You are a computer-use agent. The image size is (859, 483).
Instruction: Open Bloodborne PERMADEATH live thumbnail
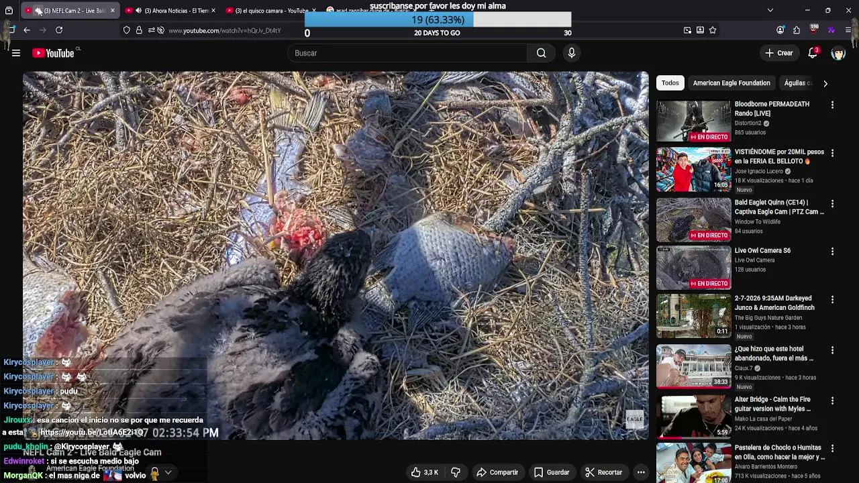tap(693, 121)
